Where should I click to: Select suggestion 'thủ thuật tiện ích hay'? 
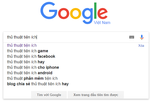tap(26, 62)
